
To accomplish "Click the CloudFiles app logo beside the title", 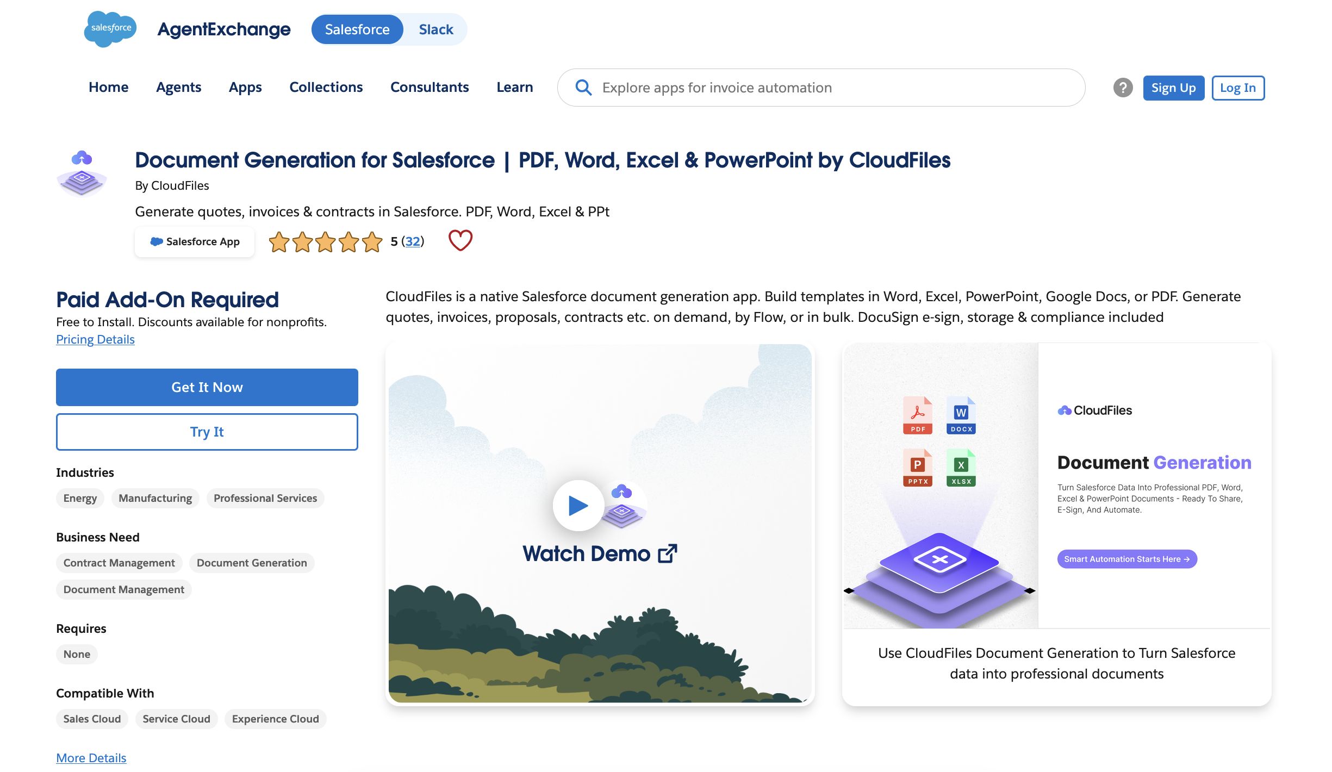I will pos(82,173).
